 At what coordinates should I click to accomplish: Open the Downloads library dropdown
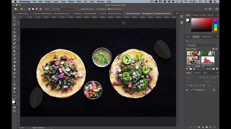[202, 45]
